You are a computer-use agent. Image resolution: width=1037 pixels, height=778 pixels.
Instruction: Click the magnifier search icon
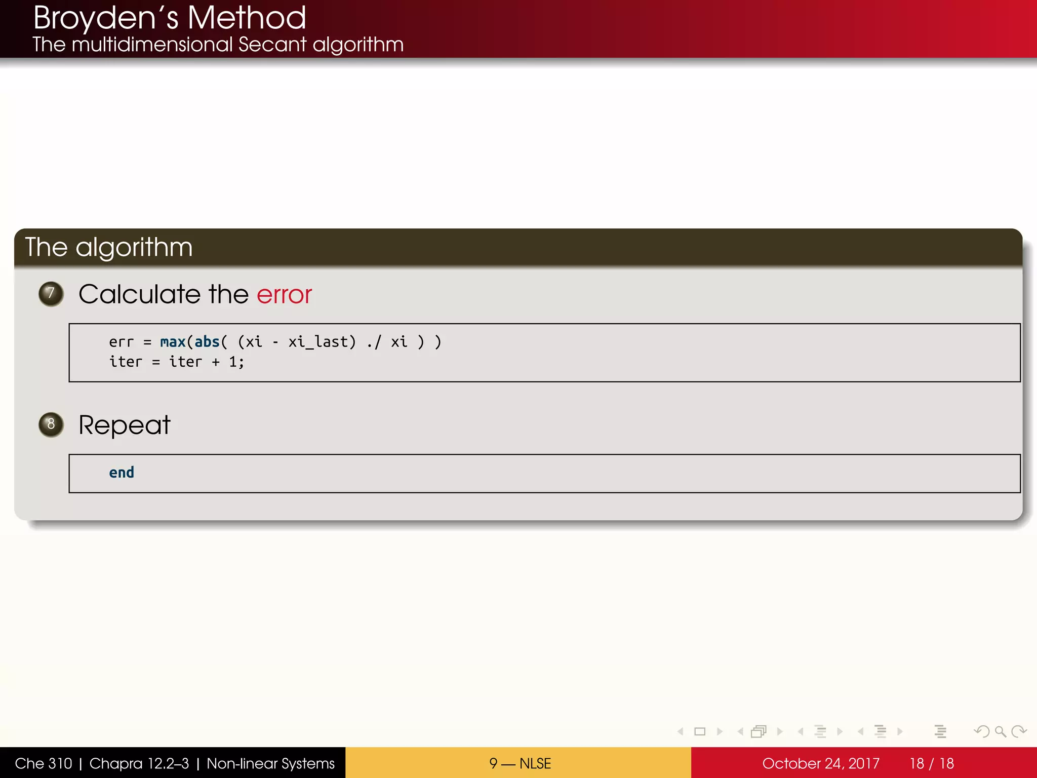pos(1000,731)
